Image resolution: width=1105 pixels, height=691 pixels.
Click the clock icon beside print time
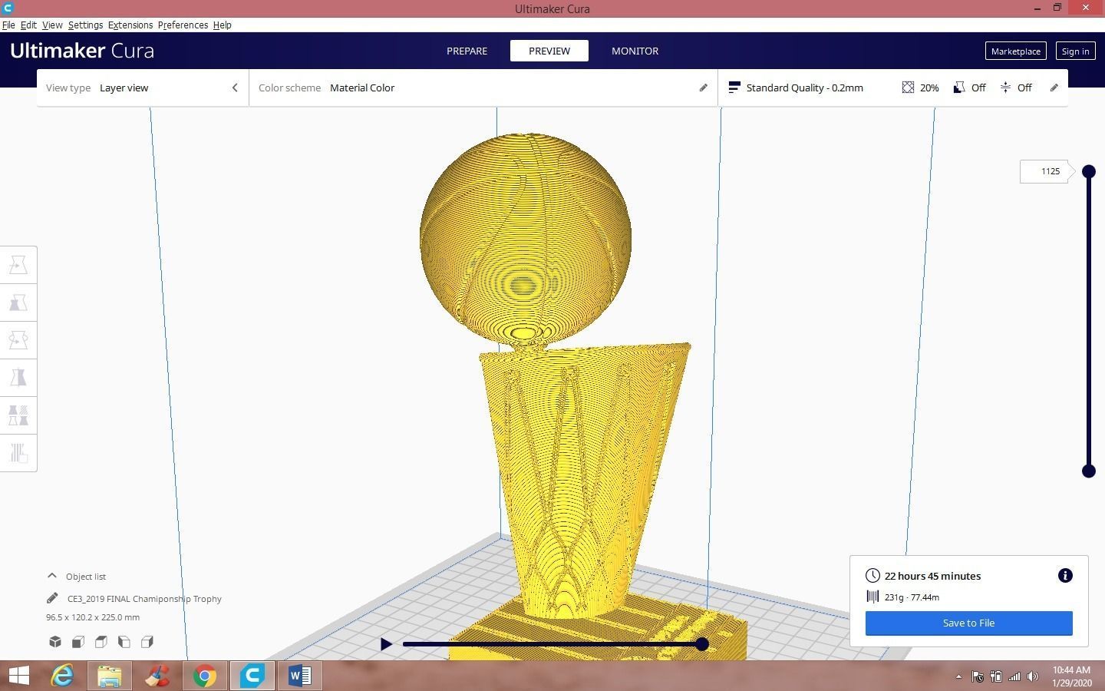click(x=872, y=576)
